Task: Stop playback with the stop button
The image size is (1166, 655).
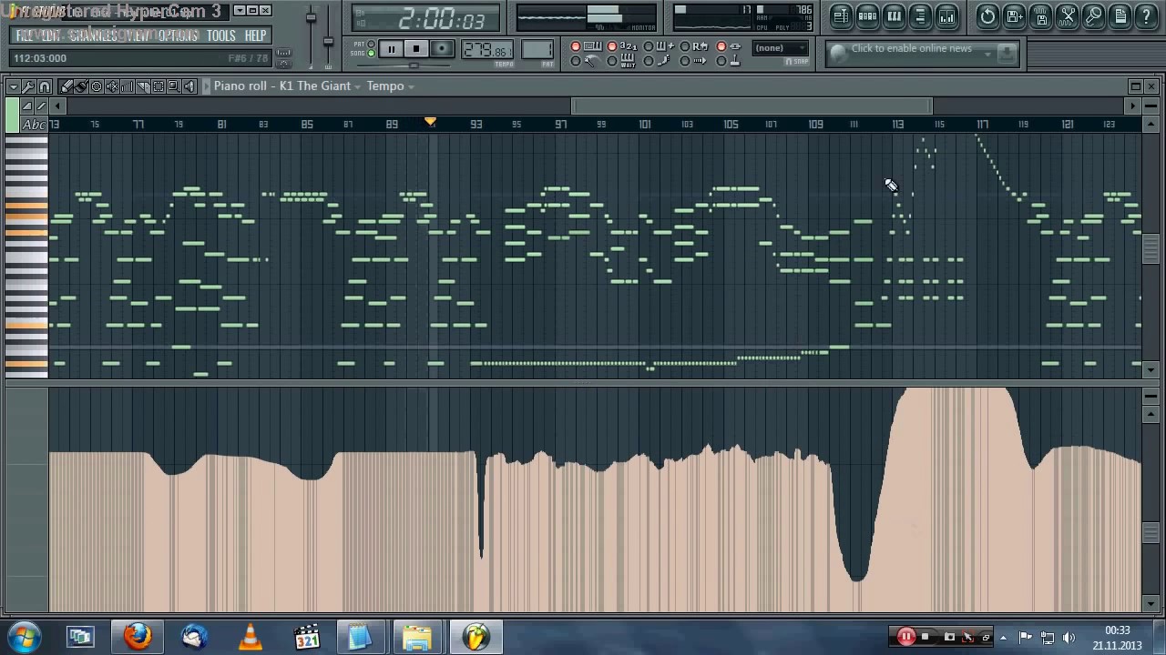Action: (x=416, y=49)
